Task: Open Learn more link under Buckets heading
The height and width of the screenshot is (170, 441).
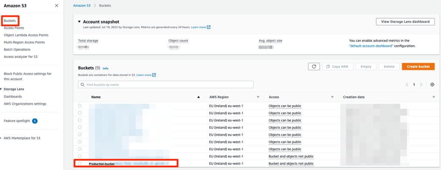Action: coord(146,75)
